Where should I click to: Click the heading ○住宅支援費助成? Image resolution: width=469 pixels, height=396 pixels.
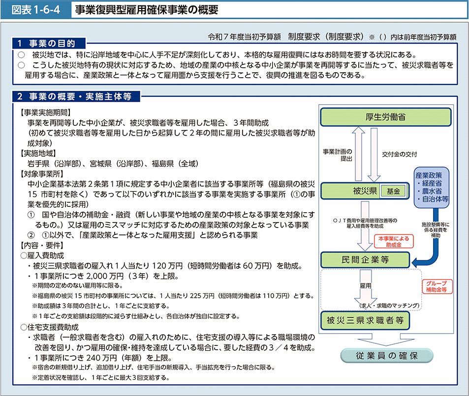tap(49, 327)
